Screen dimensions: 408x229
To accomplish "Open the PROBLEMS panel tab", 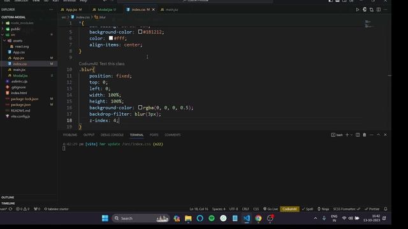I will pos(70,135).
